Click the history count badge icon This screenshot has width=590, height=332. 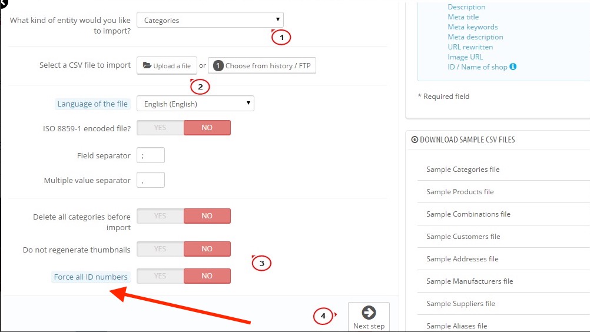tap(218, 66)
